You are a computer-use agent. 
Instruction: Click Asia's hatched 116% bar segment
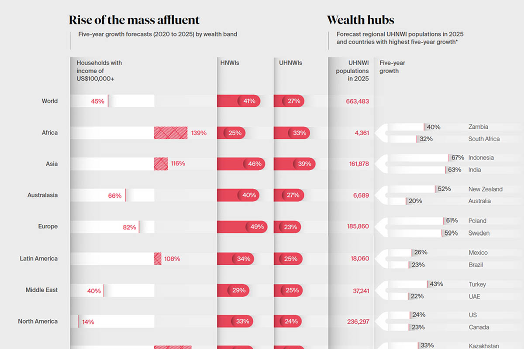(x=161, y=164)
